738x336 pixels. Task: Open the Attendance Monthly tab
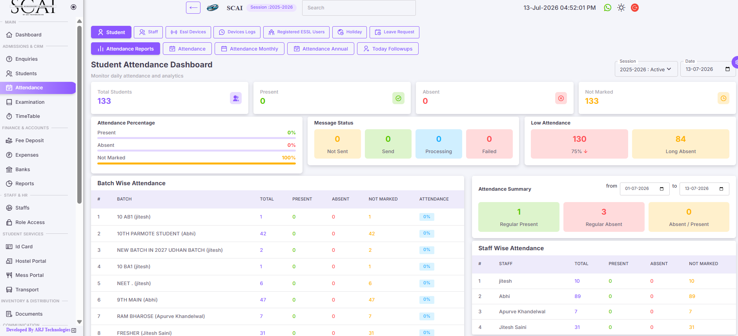250,49
